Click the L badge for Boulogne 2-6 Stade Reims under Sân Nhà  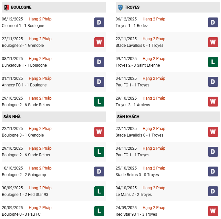click(x=99, y=152)
